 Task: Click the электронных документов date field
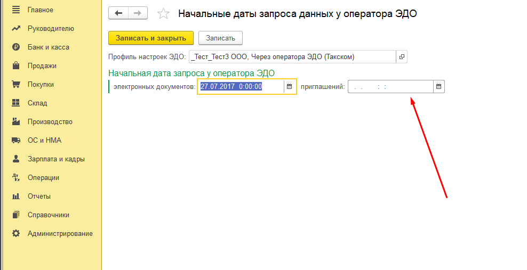click(240, 87)
